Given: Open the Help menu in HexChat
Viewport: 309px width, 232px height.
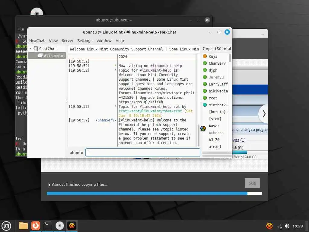Looking at the screenshot, I should (x=119, y=41).
